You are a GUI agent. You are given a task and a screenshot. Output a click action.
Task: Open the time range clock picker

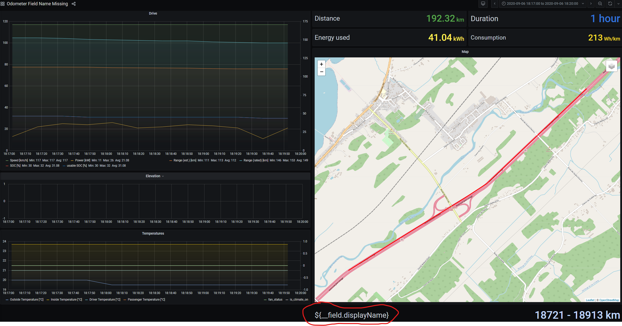[x=503, y=4]
